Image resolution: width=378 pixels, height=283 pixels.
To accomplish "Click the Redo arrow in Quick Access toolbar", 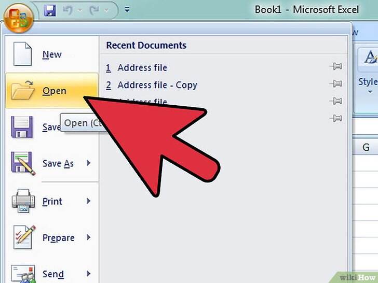I will point(94,10).
